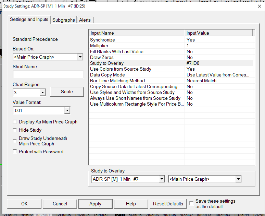The width and height of the screenshot is (265, 216).
Task: Click the Nearest Match value cell
Action: (x=219, y=81)
